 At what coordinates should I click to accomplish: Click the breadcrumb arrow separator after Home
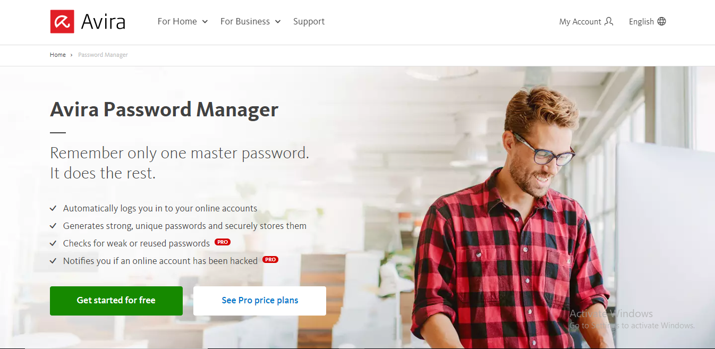pyautogui.click(x=72, y=55)
